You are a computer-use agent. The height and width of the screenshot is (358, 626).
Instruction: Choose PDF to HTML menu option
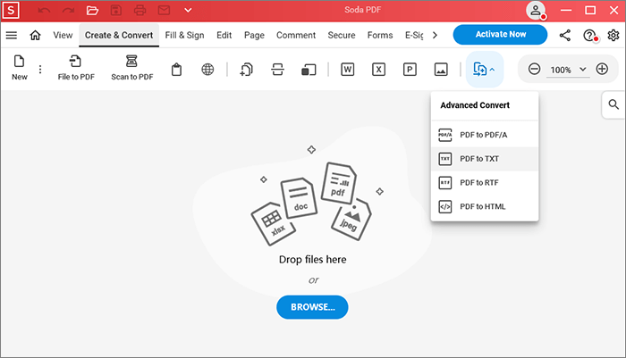(484, 207)
